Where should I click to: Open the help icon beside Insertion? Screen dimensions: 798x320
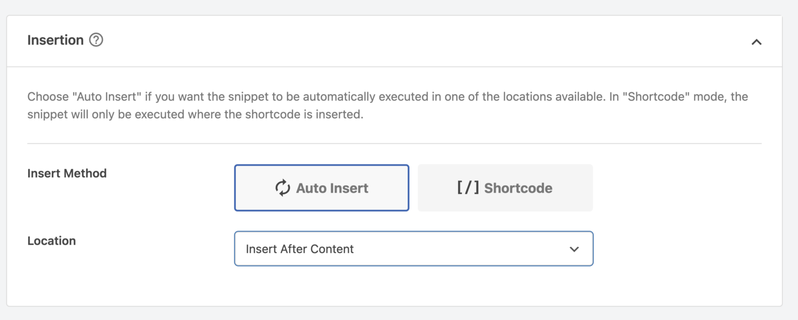(96, 40)
